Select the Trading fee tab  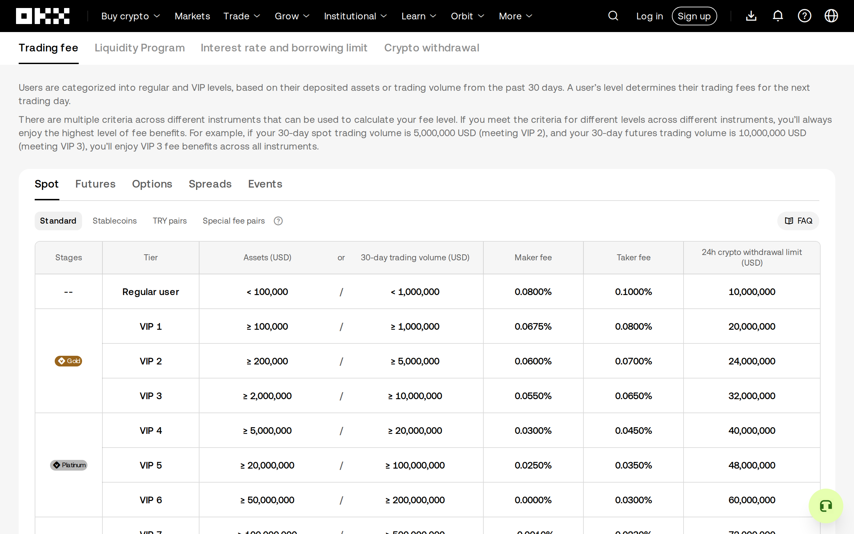coord(48,48)
